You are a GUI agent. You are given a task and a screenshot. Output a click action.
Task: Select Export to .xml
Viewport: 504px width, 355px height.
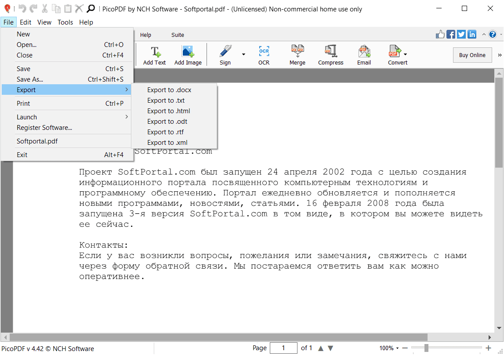pos(174,143)
